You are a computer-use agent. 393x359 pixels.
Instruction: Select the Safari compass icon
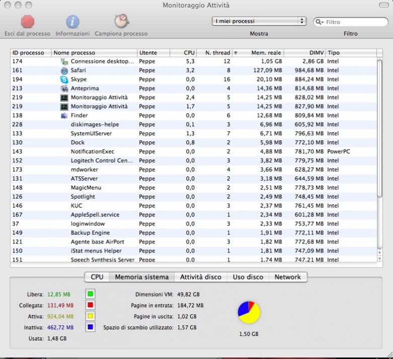[x=64, y=70]
